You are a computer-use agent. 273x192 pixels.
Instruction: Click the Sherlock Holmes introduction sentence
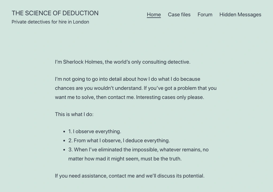[x=122, y=62]
